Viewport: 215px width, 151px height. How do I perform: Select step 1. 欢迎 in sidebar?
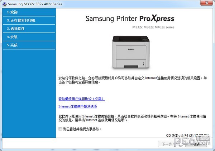coord(29,12)
